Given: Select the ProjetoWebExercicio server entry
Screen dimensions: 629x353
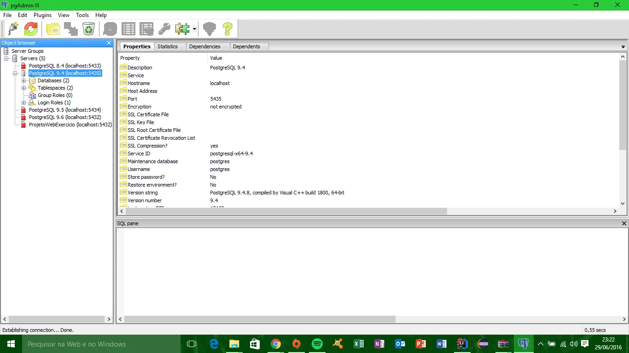Looking at the screenshot, I should point(70,125).
